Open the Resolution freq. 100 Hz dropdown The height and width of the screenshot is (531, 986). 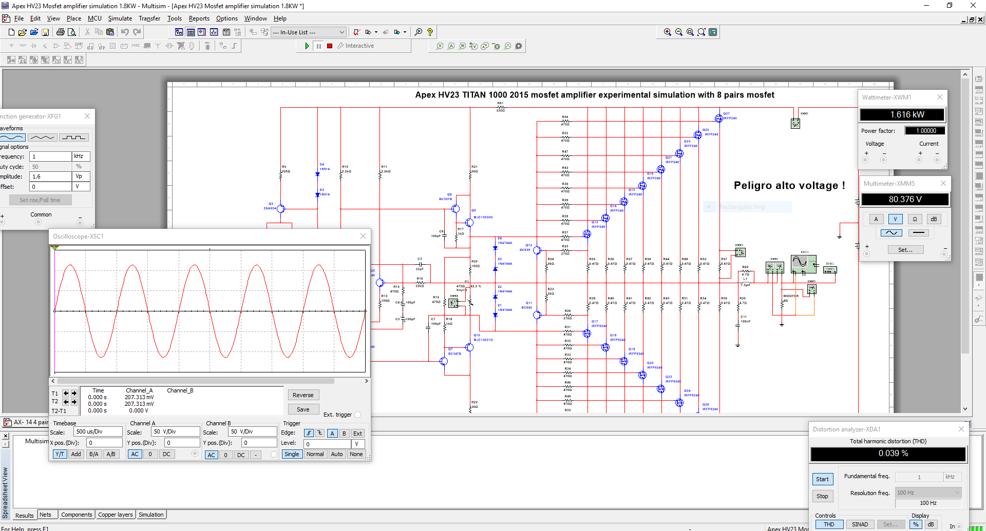point(928,493)
